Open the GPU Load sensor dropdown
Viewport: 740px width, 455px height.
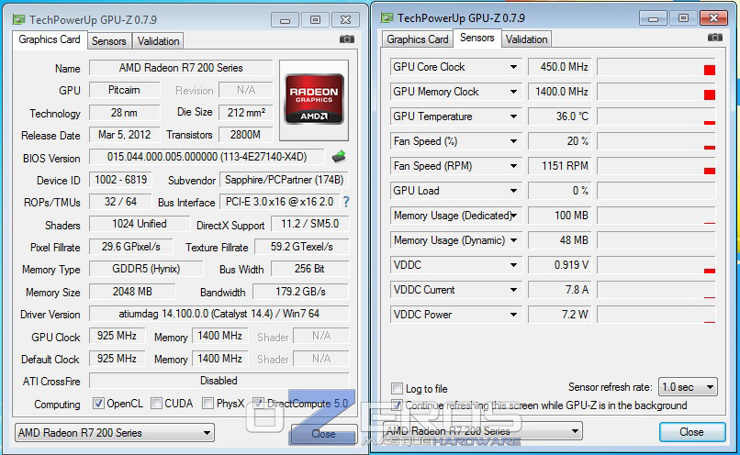click(x=513, y=191)
